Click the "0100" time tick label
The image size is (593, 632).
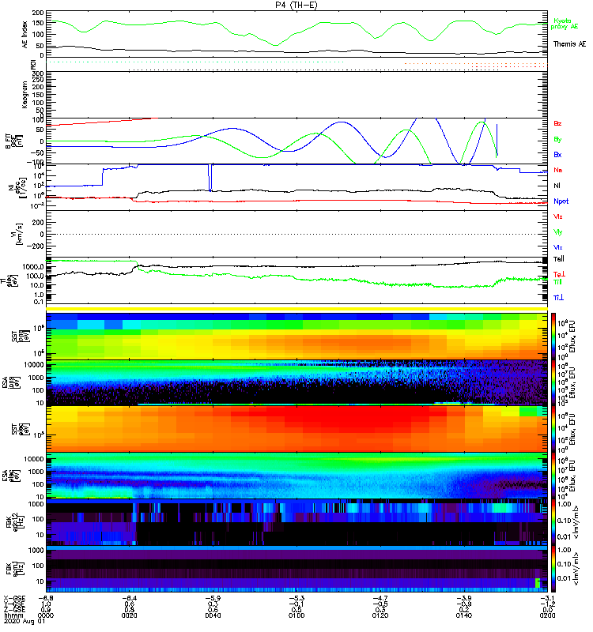[x=296, y=615]
